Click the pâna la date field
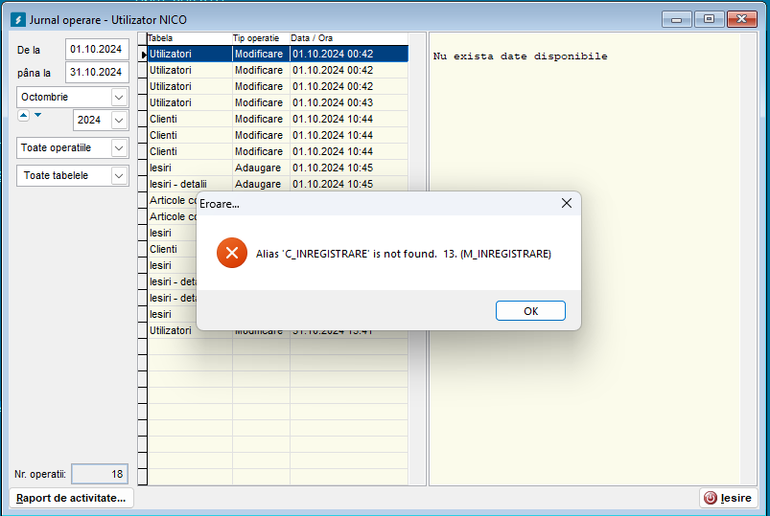The width and height of the screenshot is (770, 516). pyautogui.click(x=97, y=72)
